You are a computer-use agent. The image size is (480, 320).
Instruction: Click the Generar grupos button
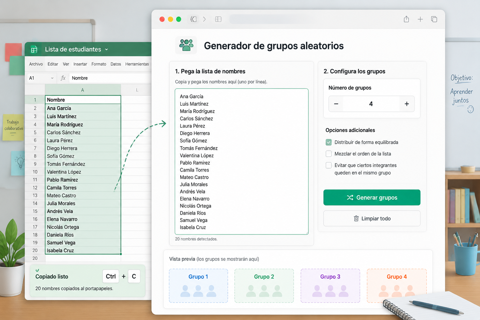[x=372, y=197]
